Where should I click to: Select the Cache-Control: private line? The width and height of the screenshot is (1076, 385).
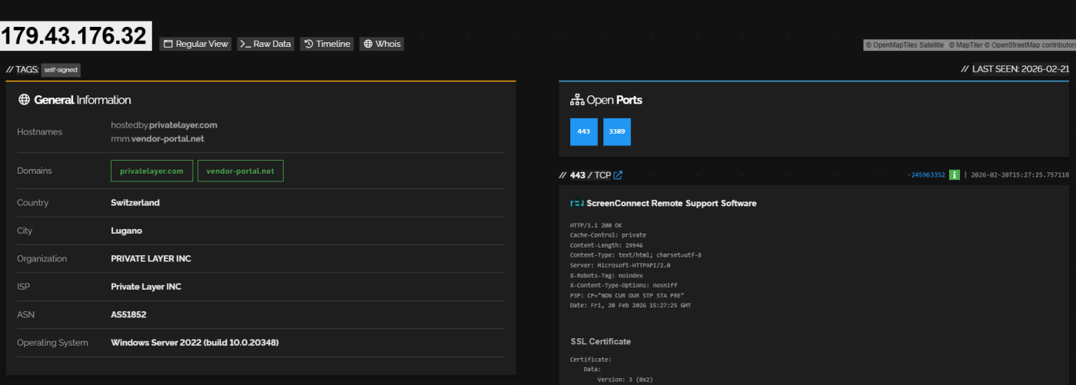coord(608,234)
